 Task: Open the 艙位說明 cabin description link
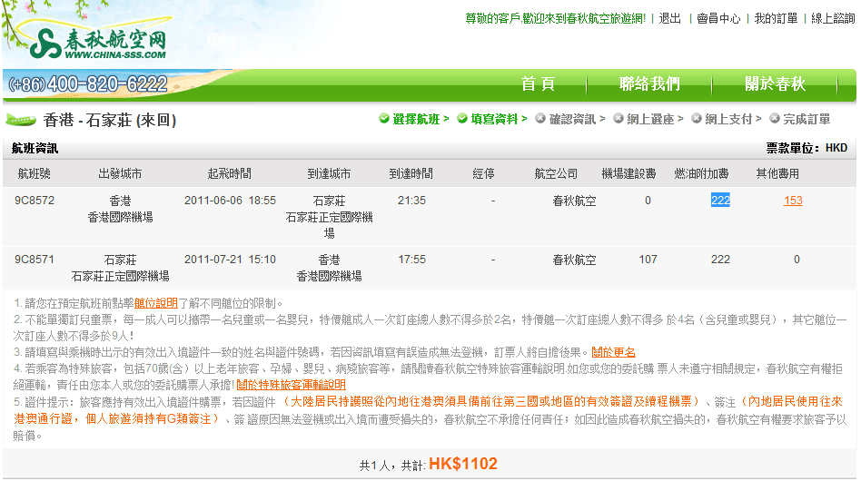(x=156, y=303)
